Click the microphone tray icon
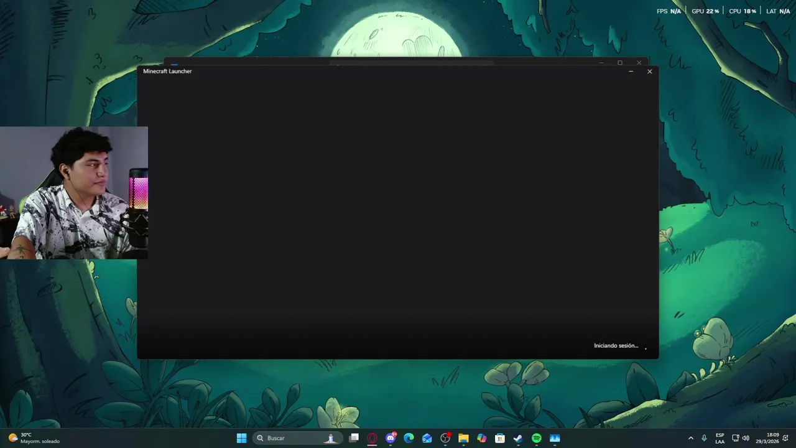 pos(704,438)
